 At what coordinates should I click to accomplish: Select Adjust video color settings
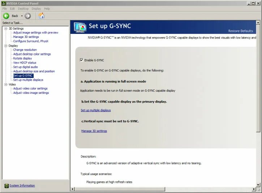[30, 88]
